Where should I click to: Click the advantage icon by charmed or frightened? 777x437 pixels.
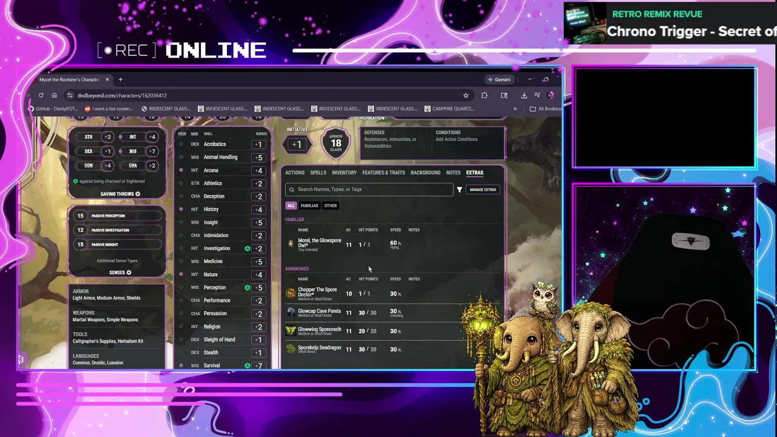[x=75, y=181]
